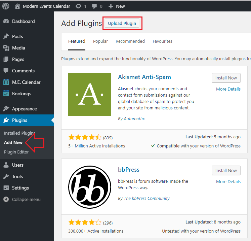Click the Comments sidebar icon
The image size is (251, 241).
pos(6,71)
